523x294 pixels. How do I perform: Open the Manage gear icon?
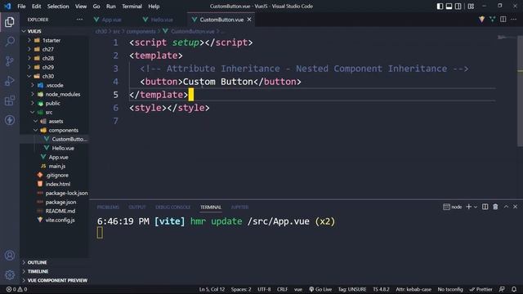click(10, 275)
